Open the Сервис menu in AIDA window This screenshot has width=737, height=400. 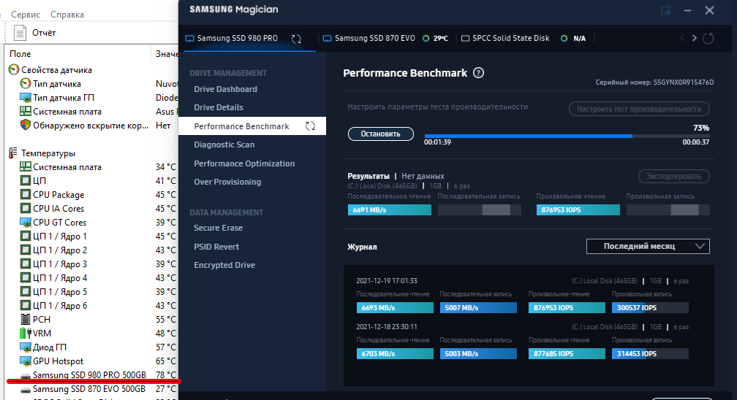[x=26, y=15]
